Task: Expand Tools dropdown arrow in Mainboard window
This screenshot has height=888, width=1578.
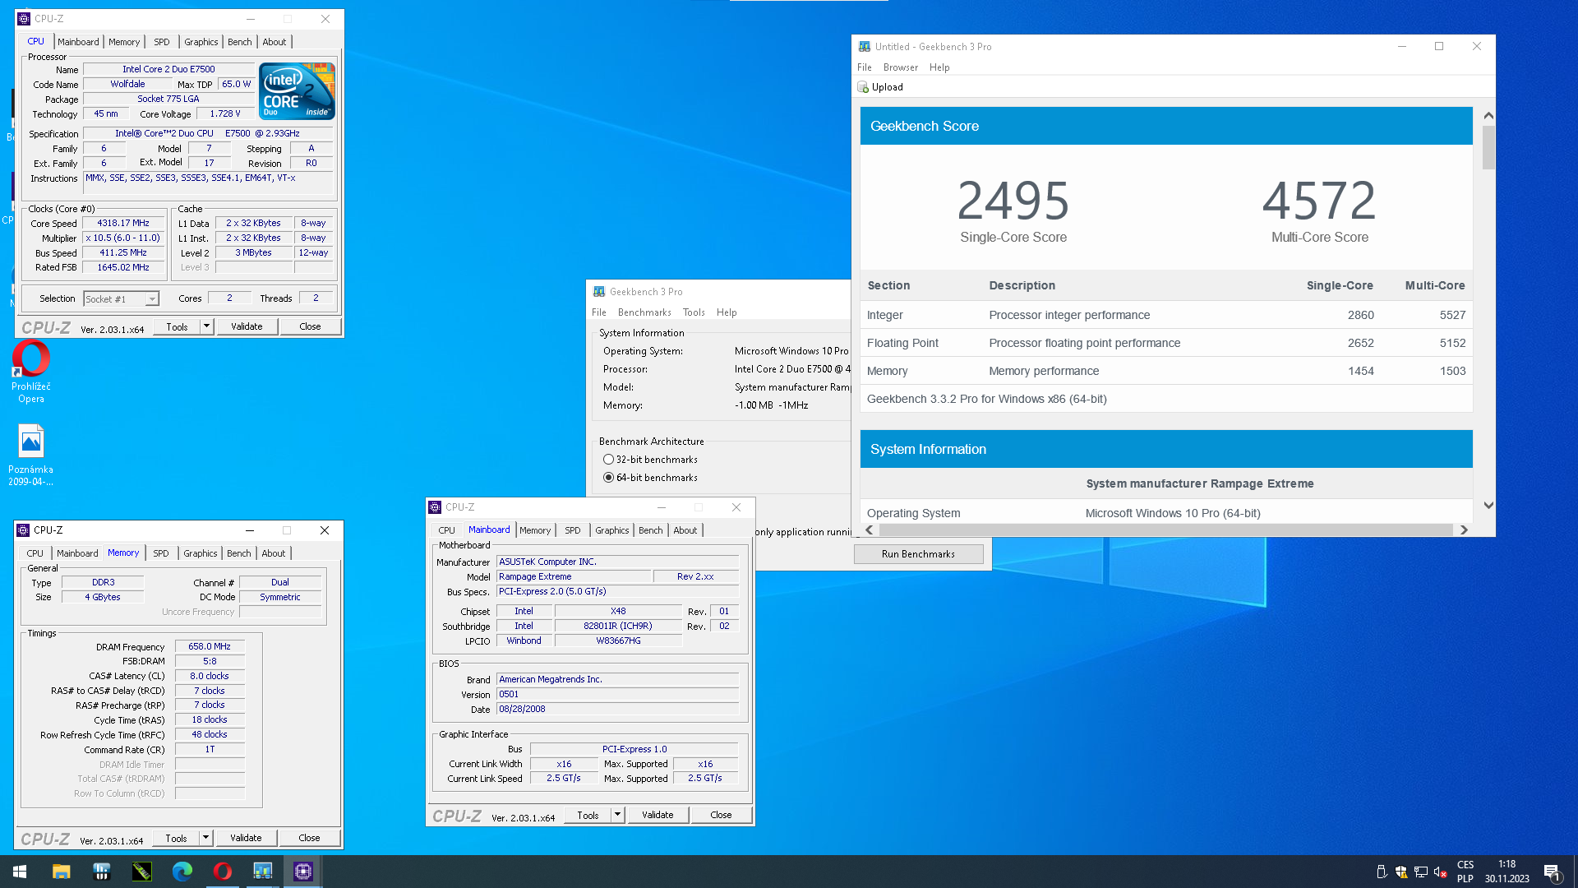Action: tap(617, 815)
